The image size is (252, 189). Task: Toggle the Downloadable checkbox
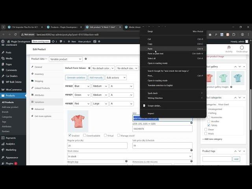[84, 135]
